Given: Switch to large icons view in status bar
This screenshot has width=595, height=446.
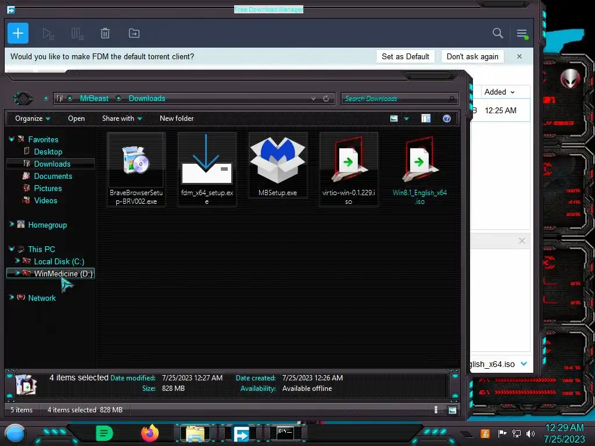Looking at the screenshot, I should [x=452, y=409].
